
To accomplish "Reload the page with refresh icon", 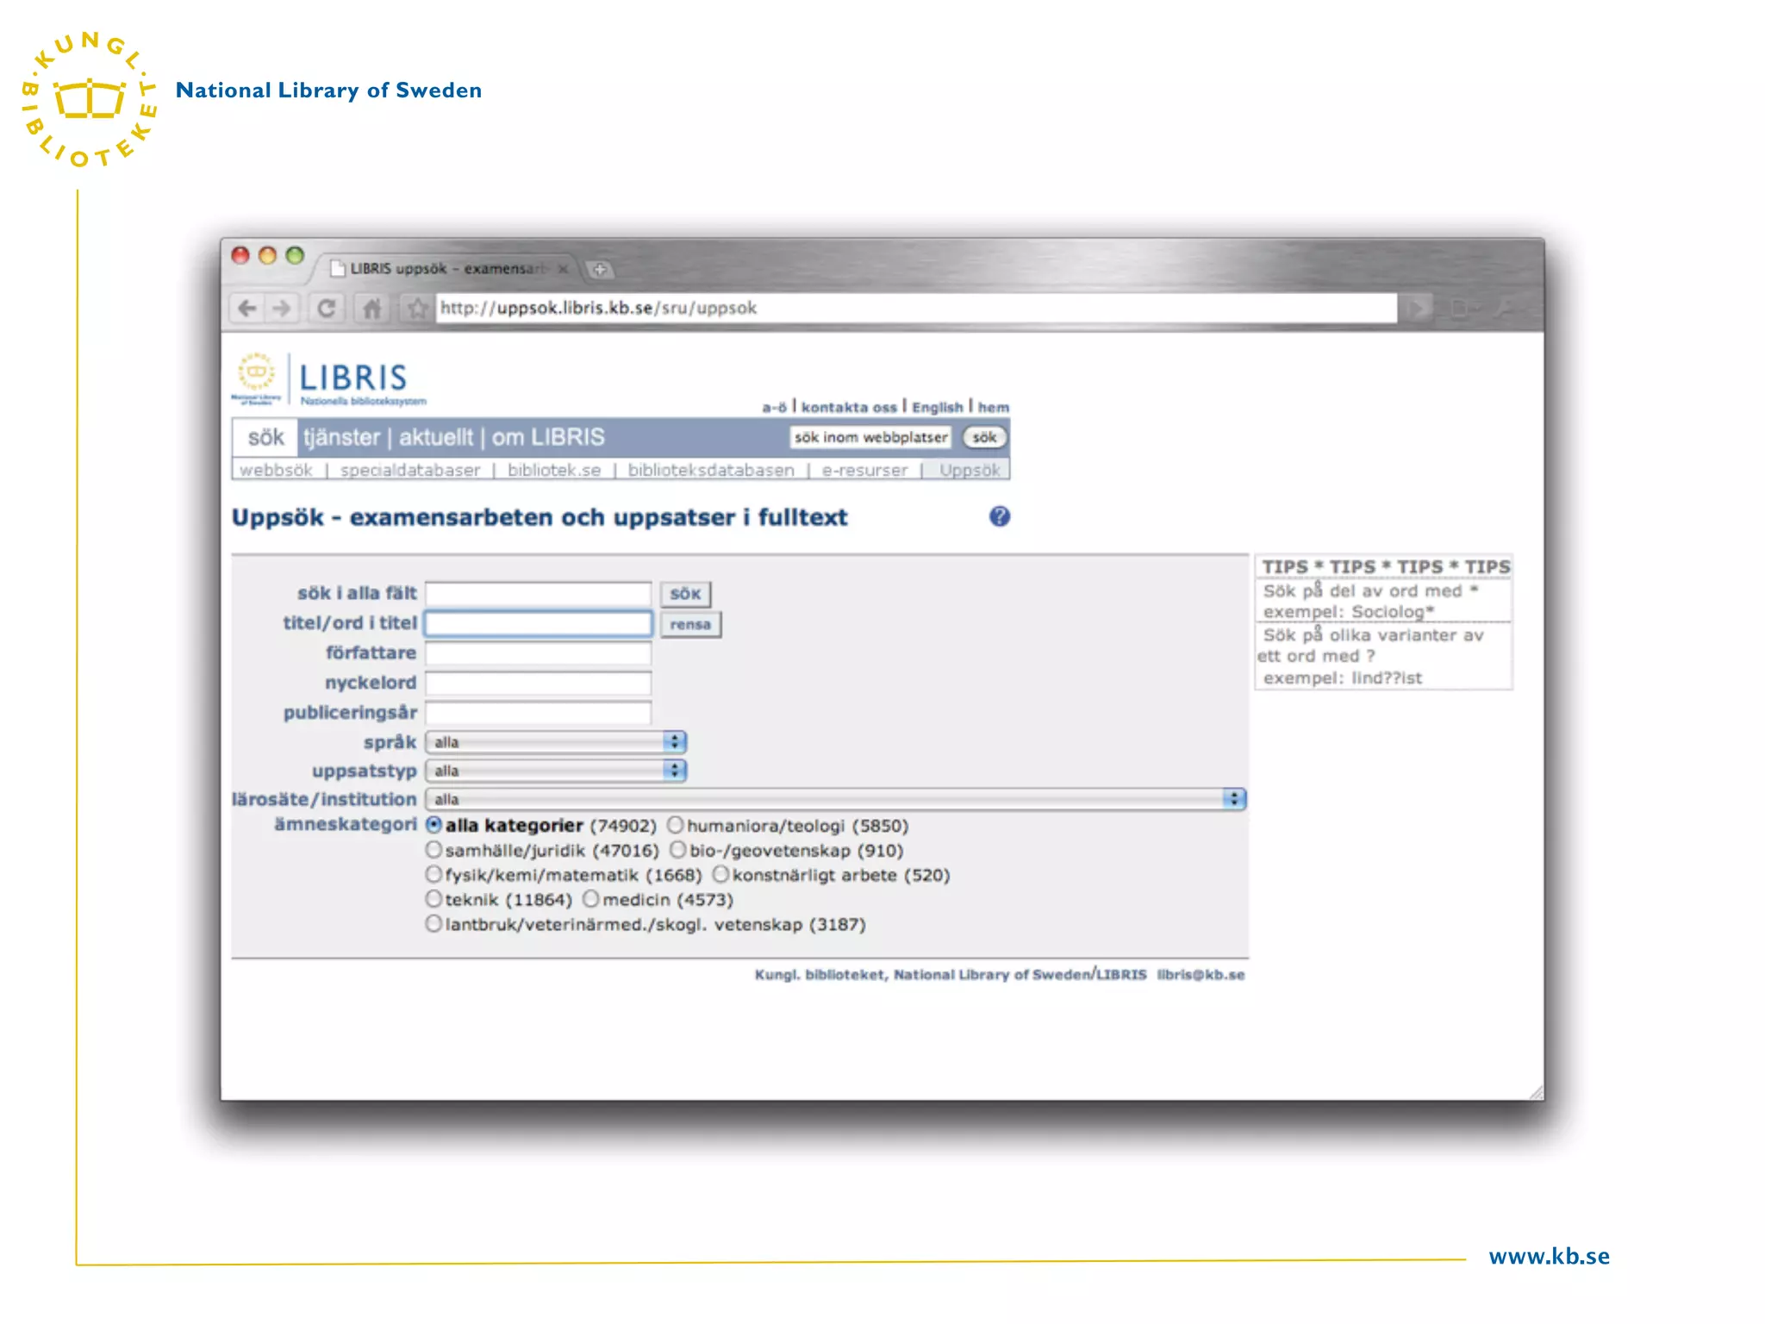I will tap(327, 308).
